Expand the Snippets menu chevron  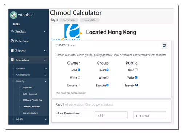[45, 50]
